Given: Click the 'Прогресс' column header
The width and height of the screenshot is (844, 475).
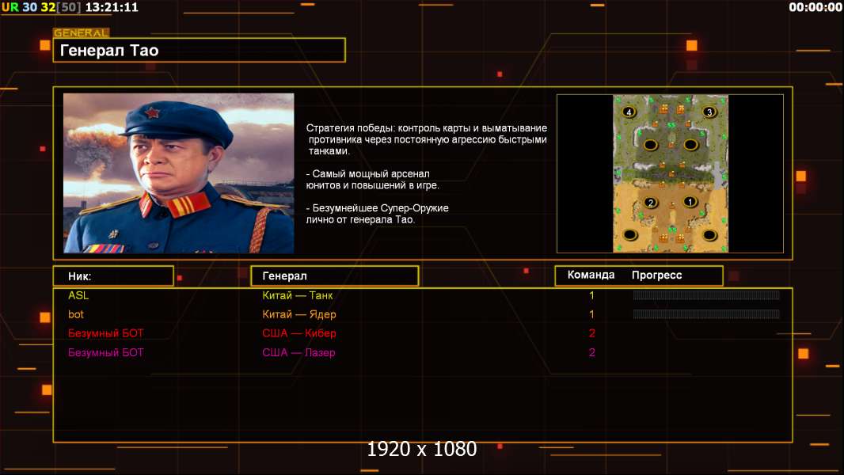Looking at the screenshot, I should click(x=656, y=275).
